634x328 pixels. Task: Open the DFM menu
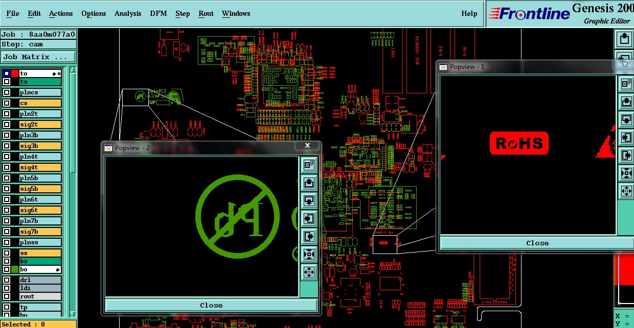click(158, 13)
